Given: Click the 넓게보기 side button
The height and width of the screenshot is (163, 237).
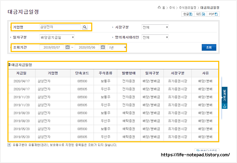Looking at the screenshot, I should tap(225, 95).
